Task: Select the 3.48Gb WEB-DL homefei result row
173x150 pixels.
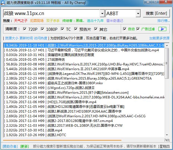Action: point(84,97)
